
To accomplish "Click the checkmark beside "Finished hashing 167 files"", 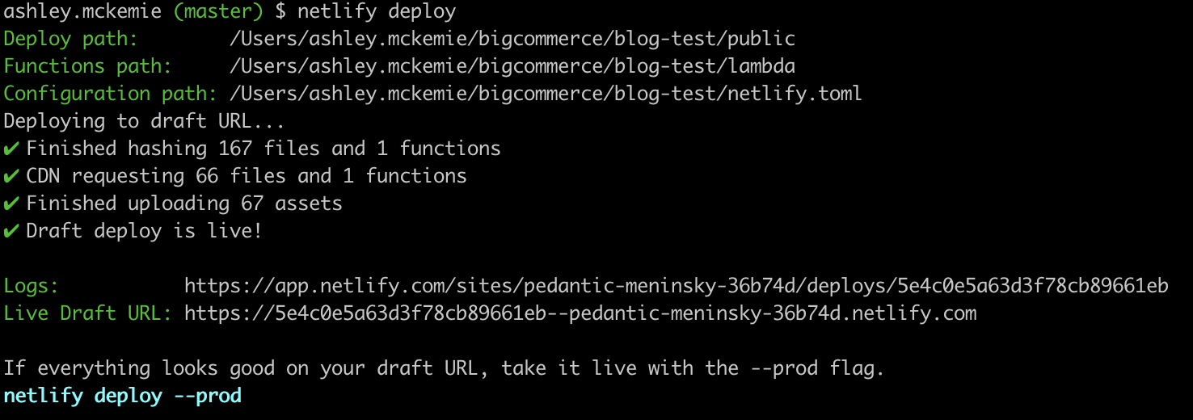I will point(11,149).
